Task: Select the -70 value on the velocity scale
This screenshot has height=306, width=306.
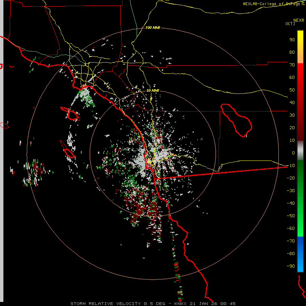Action: point(291,241)
